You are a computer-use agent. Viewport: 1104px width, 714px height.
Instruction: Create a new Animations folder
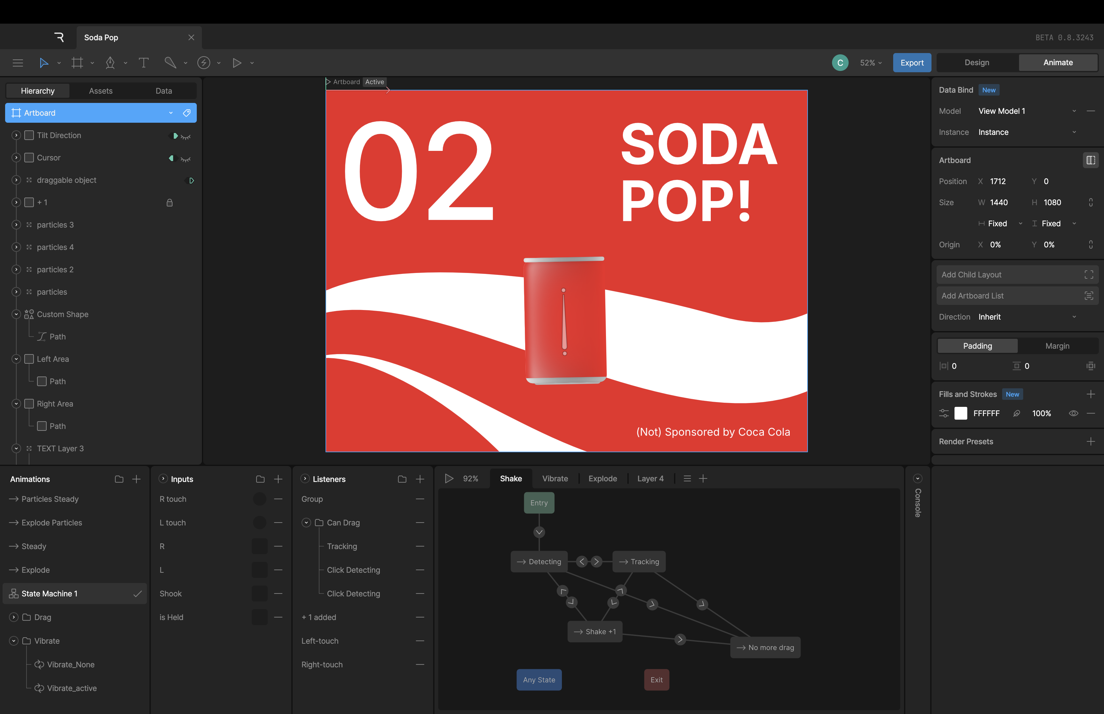119,479
